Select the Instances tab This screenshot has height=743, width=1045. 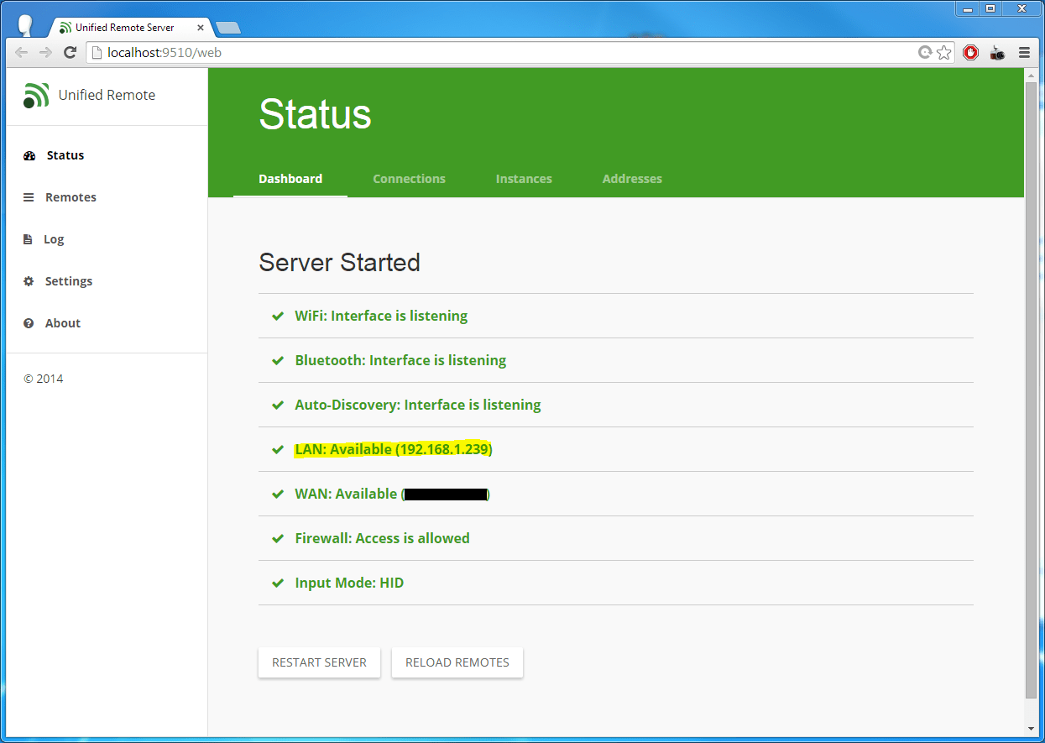coord(524,179)
